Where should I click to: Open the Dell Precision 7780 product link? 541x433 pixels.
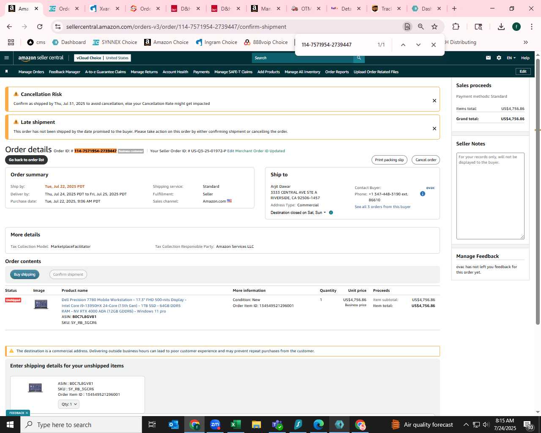pos(124,305)
